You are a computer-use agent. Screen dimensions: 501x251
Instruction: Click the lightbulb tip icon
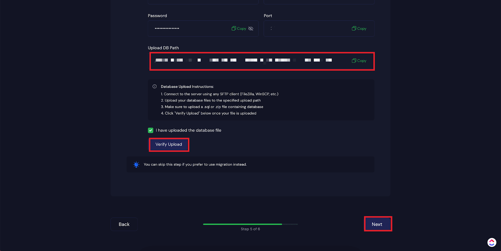(x=136, y=164)
